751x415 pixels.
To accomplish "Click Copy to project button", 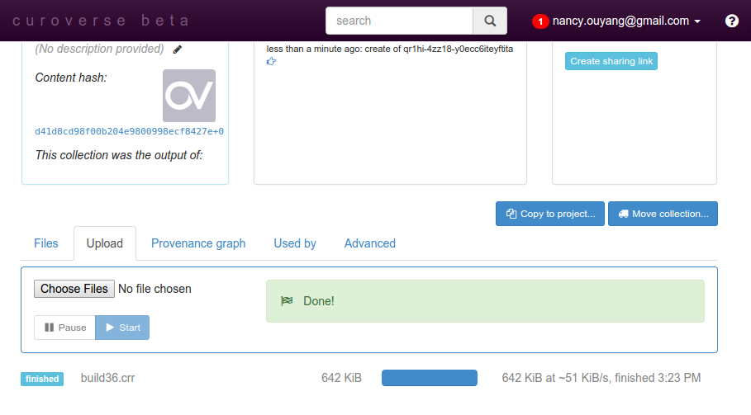I will (x=550, y=214).
